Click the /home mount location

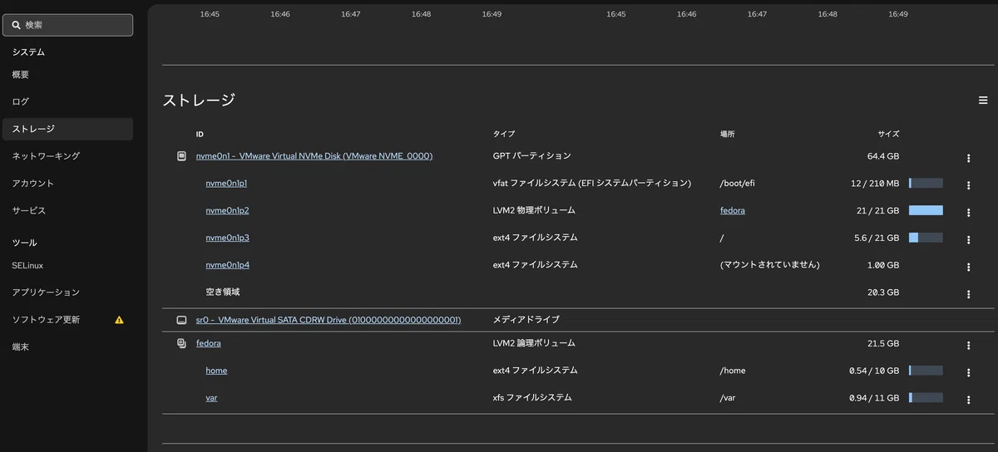pyautogui.click(x=733, y=371)
